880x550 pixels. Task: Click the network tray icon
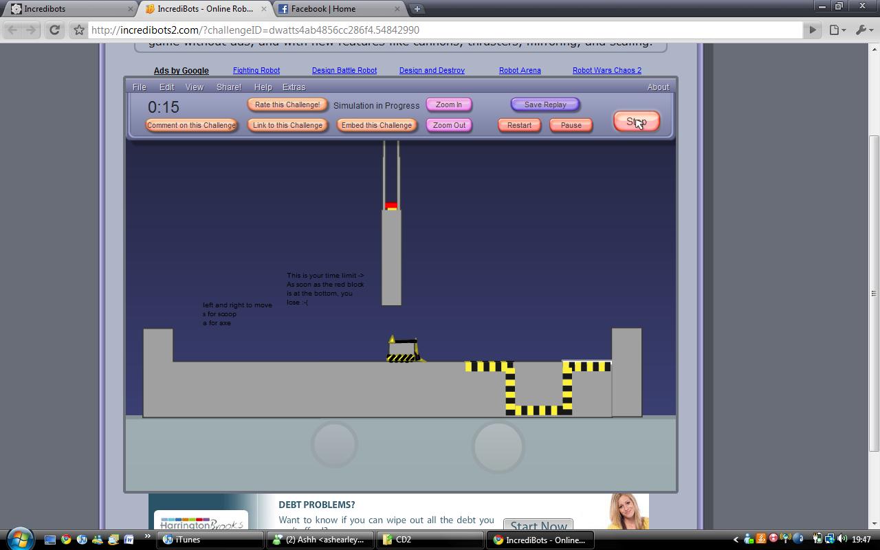(x=830, y=539)
